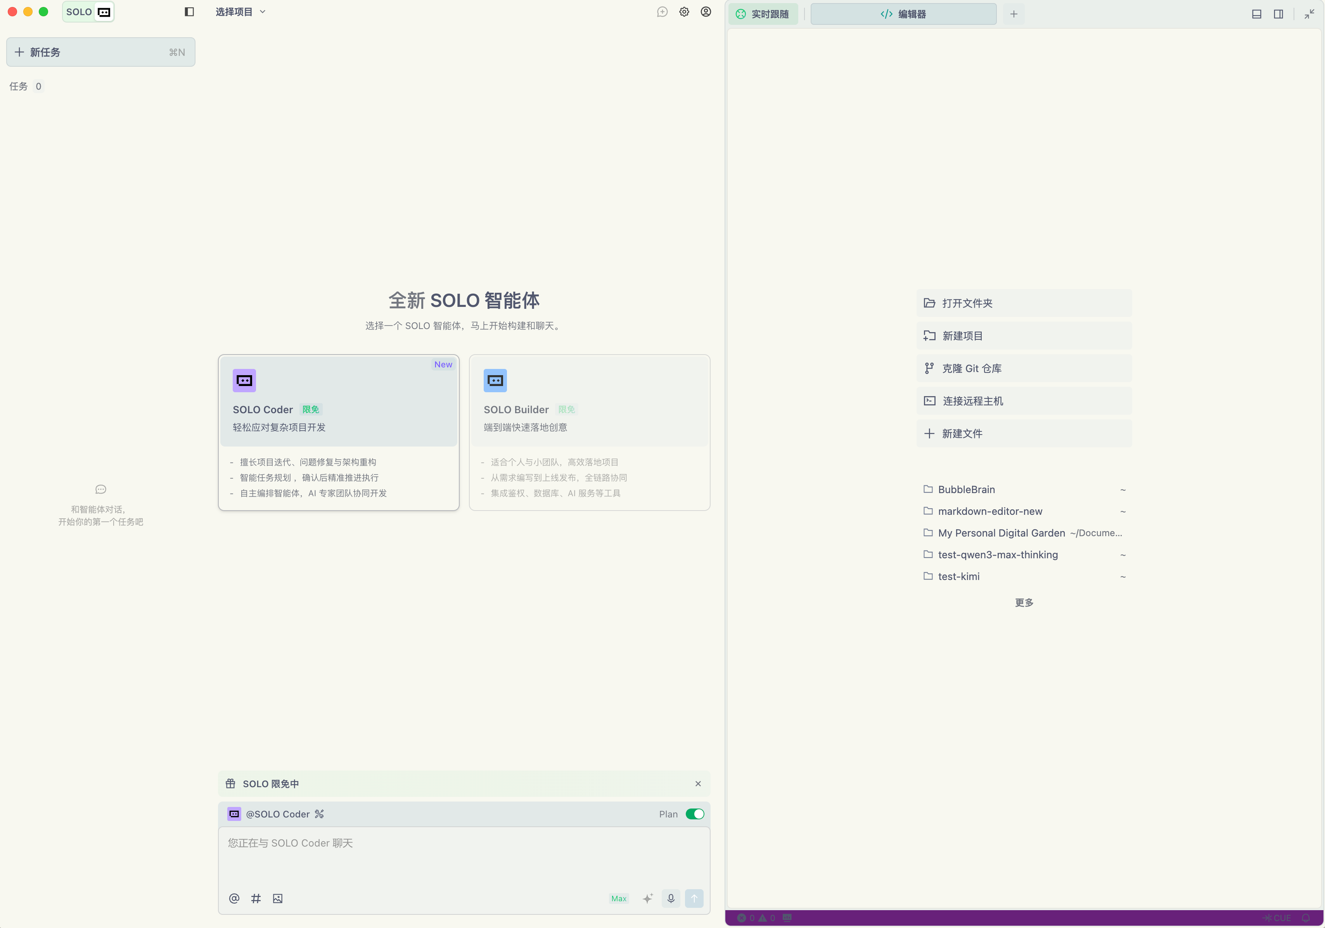
Task: Open the BubbleBrain recent project
Action: pyautogui.click(x=966, y=489)
